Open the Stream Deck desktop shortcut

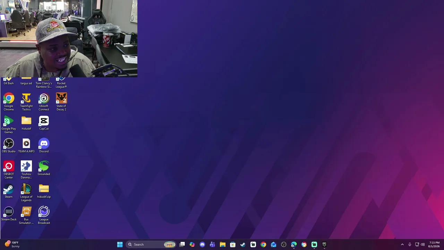coord(9,214)
